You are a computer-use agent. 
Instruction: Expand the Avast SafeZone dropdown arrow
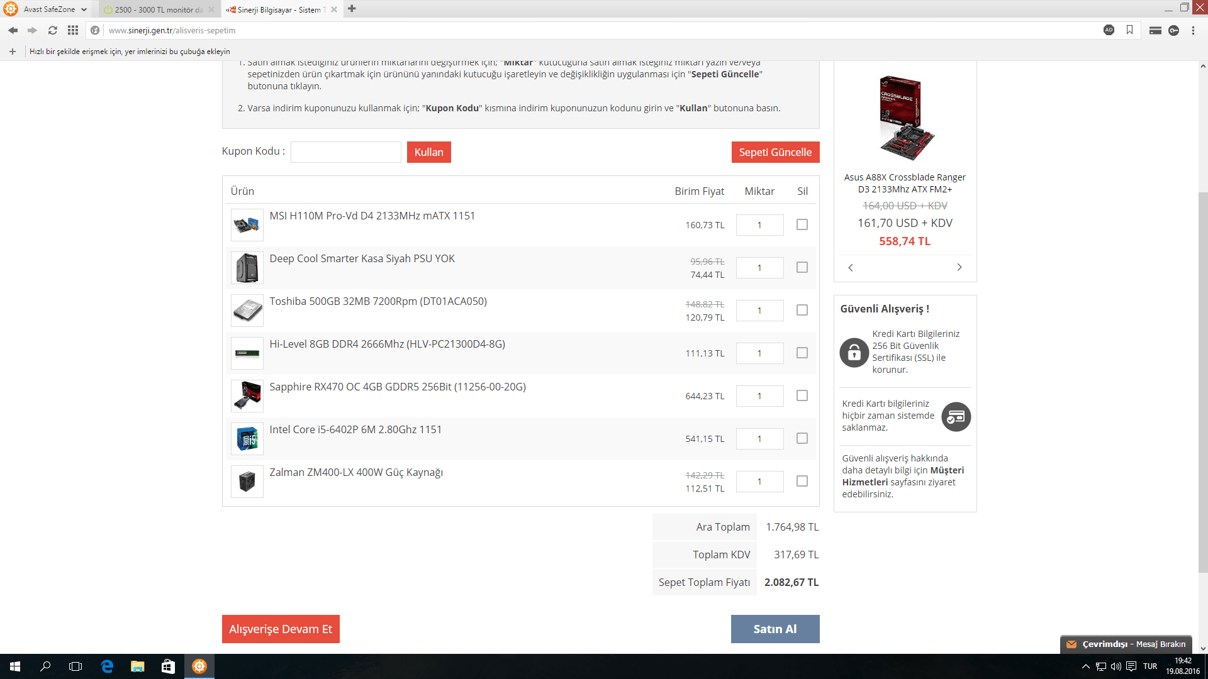pos(84,9)
